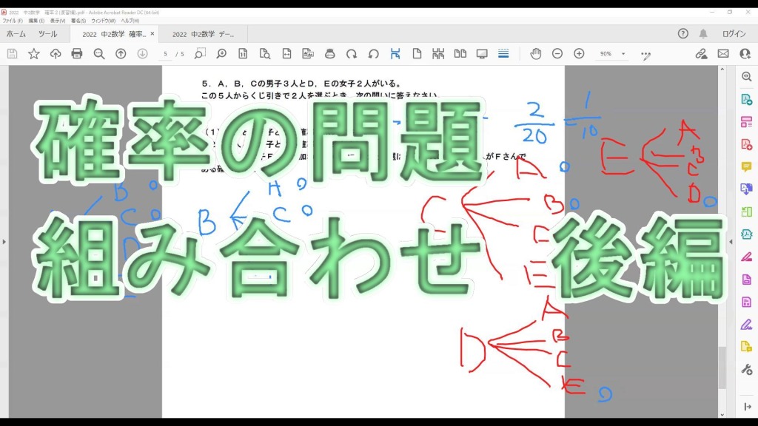This screenshot has width=758, height=426.
Task: Click the print icon in toolbar
Action: point(77,54)
